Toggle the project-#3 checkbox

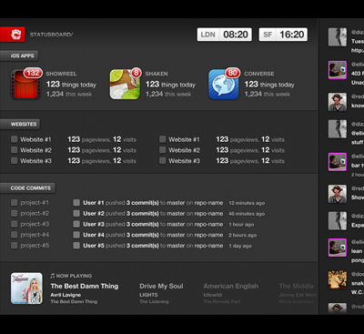point(14,224)
